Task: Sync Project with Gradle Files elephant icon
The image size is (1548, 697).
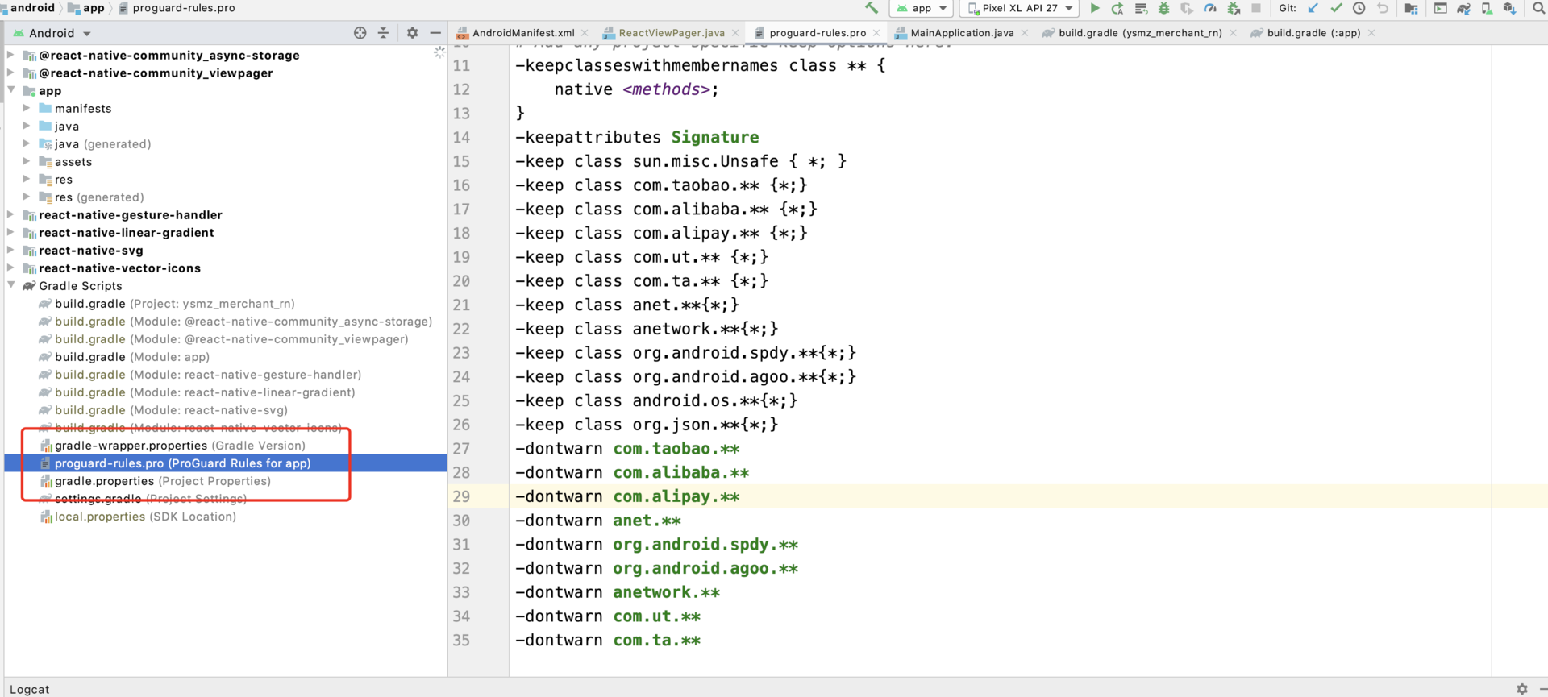Action: coord(1463,8)
